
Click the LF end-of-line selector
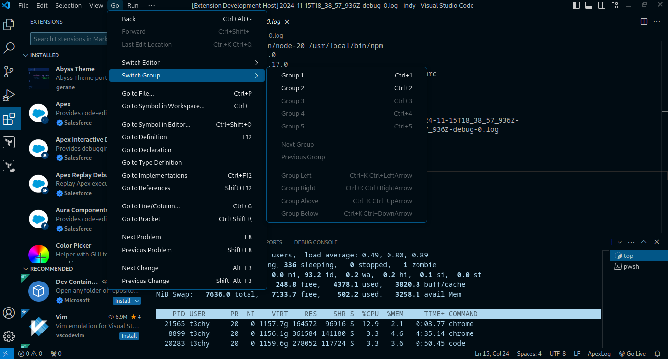tap(577, 353)
